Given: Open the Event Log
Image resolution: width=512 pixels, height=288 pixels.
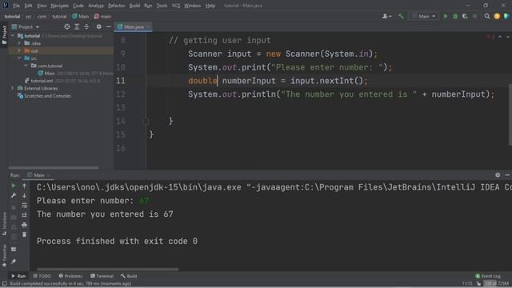Looking at the screenshot, I should click(x=488, y=276).
